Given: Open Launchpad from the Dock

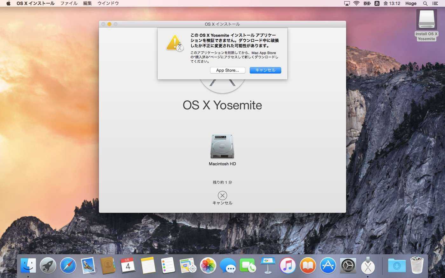Looking at the screenshot, I should click(x=48, y=266).
